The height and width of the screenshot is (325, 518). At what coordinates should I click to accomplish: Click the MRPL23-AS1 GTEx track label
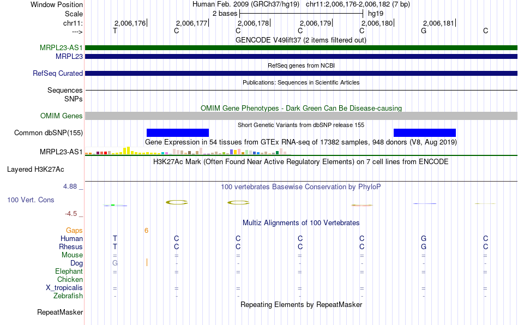click(x=61, y=152)
